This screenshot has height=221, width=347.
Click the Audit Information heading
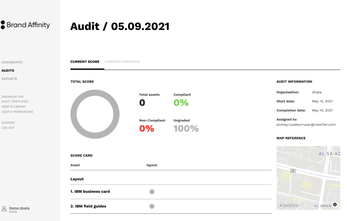tap(294, 82)
